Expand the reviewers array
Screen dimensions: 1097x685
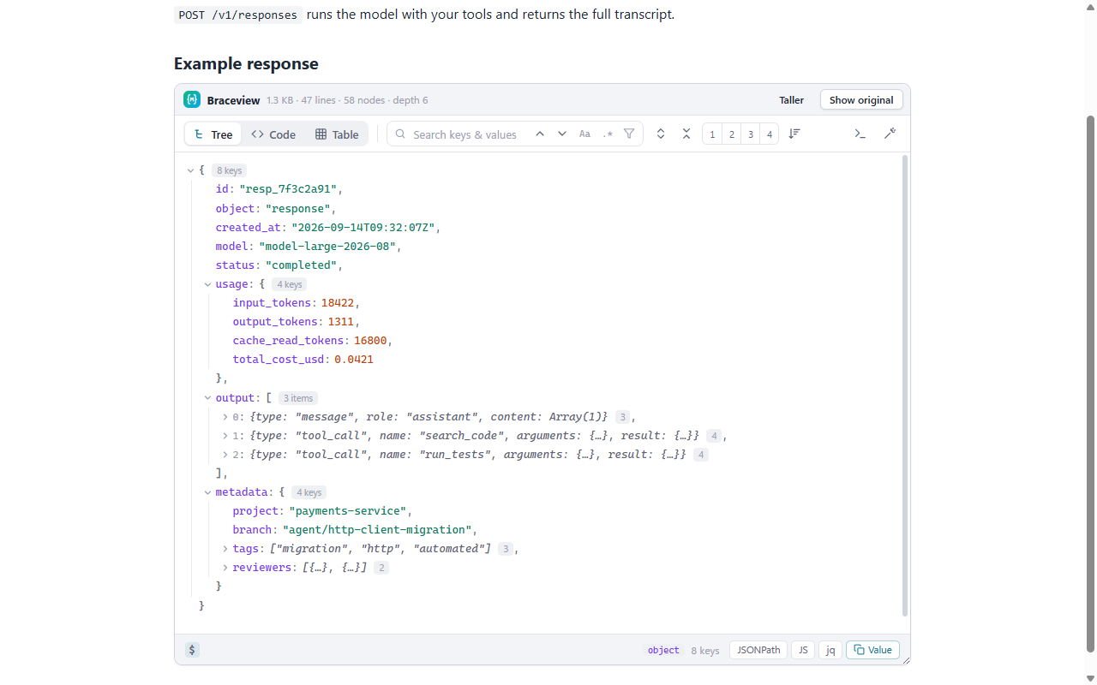point(225,568)
